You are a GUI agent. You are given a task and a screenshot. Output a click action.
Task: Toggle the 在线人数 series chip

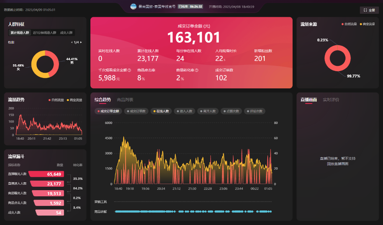point(161,111)
